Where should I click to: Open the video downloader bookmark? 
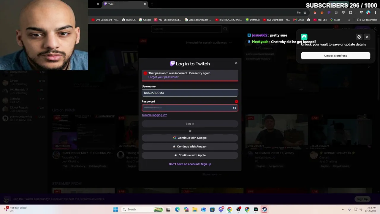point(198,20)
